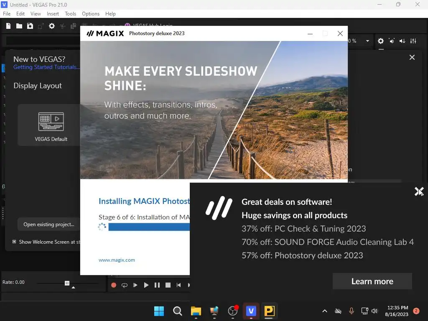Click the New Project icon in VEGAS toolbar

tap(8, 26)
